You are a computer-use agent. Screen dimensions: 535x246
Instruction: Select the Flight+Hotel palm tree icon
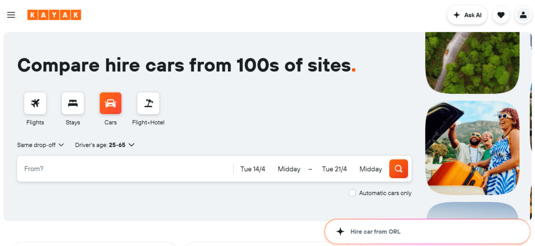148,104
